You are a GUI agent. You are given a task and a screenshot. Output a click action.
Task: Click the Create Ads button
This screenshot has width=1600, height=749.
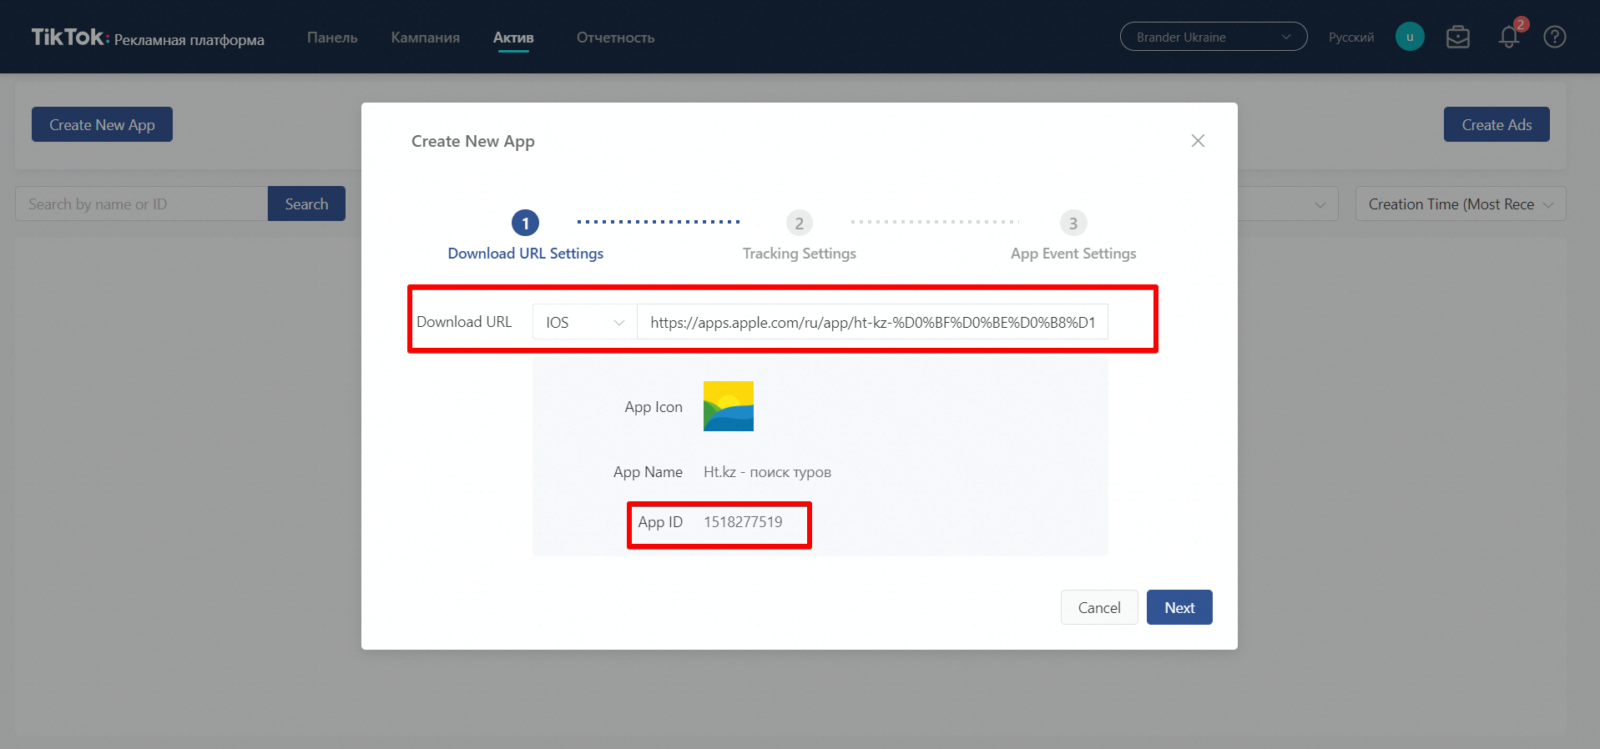(x=1496, y=125)
